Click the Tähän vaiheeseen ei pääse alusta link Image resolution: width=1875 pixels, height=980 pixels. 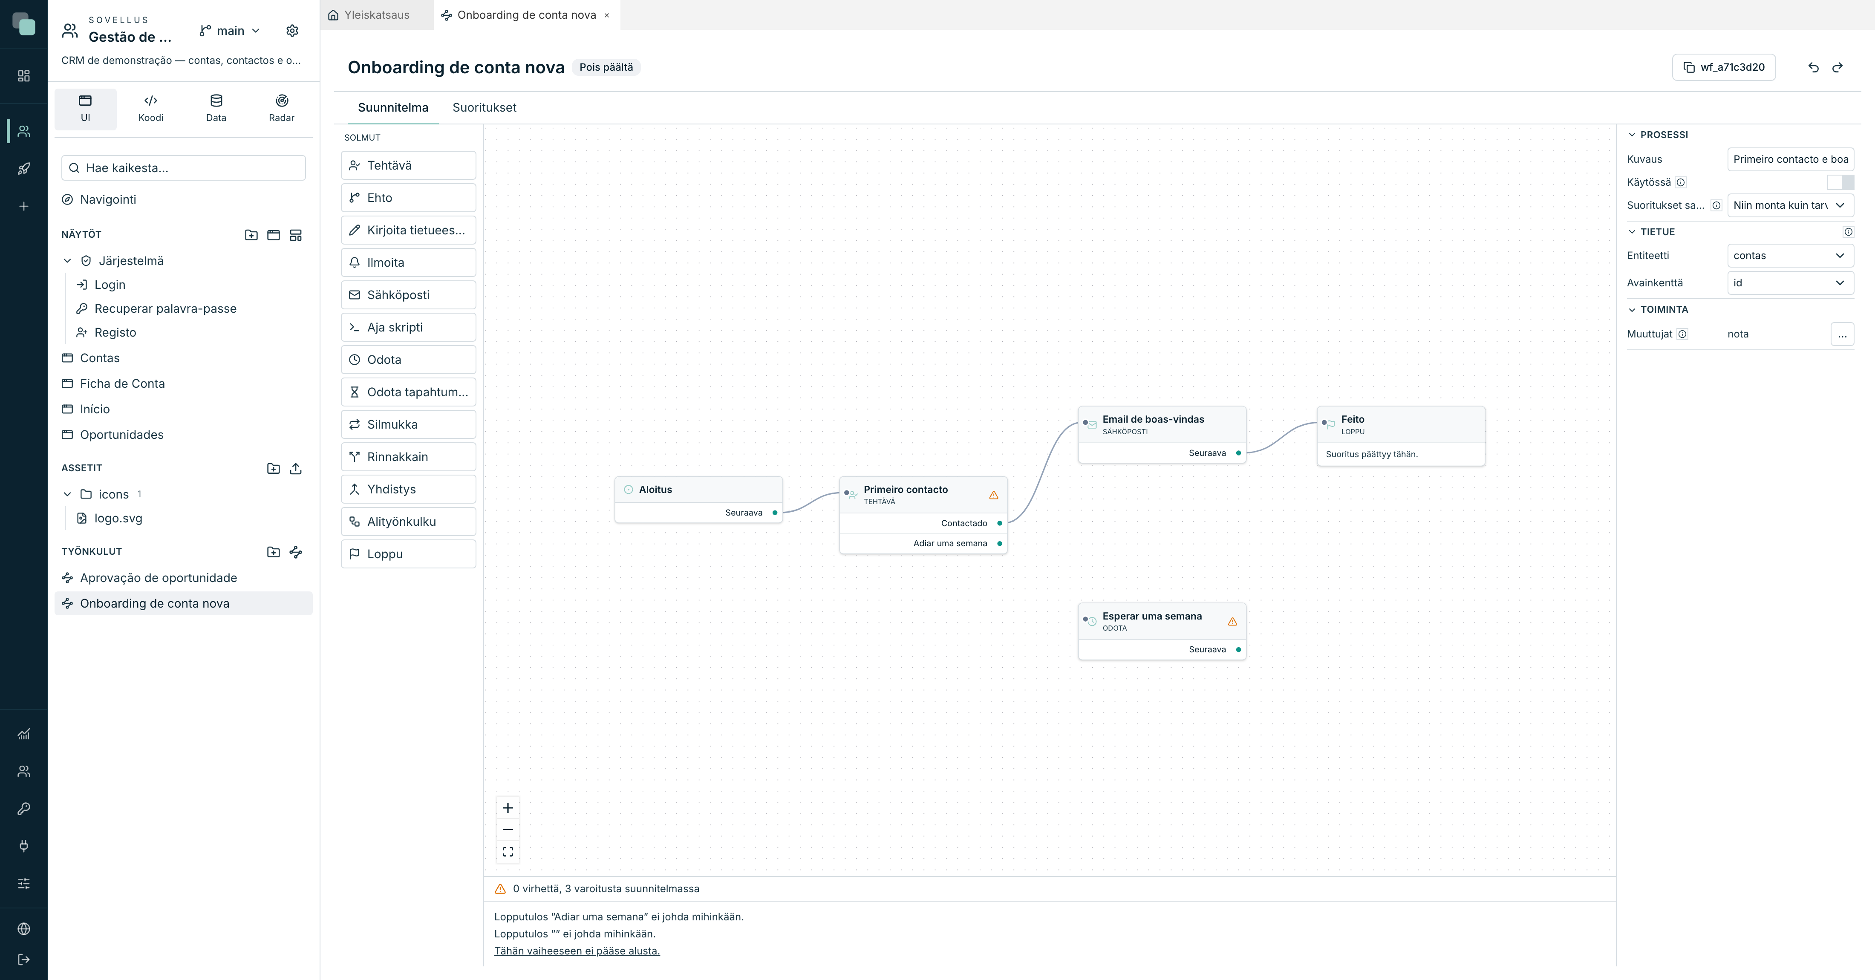(577, 951)
